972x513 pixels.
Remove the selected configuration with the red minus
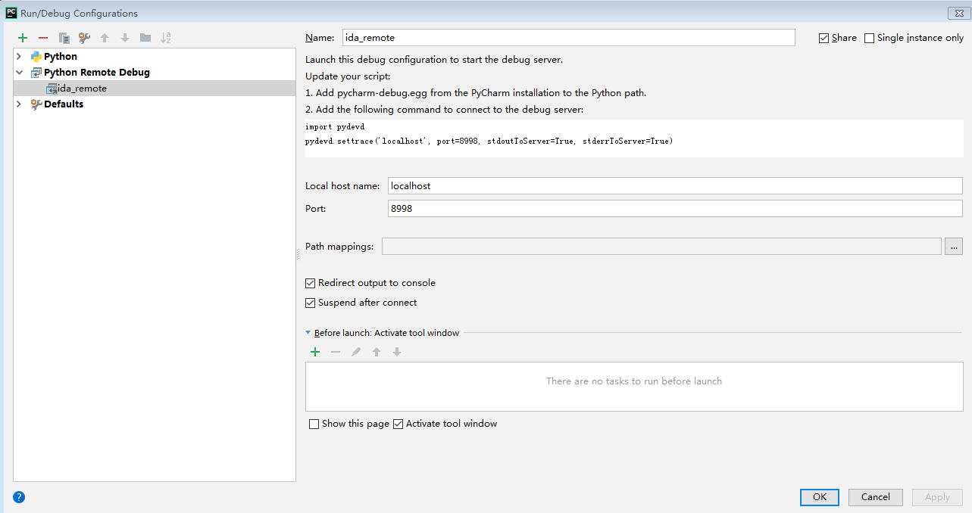point(43,38)
